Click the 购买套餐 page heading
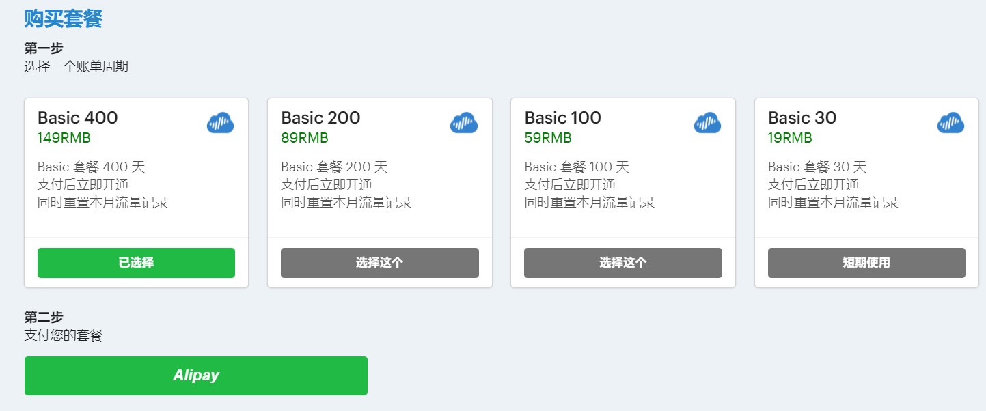 tap(63, 18)
